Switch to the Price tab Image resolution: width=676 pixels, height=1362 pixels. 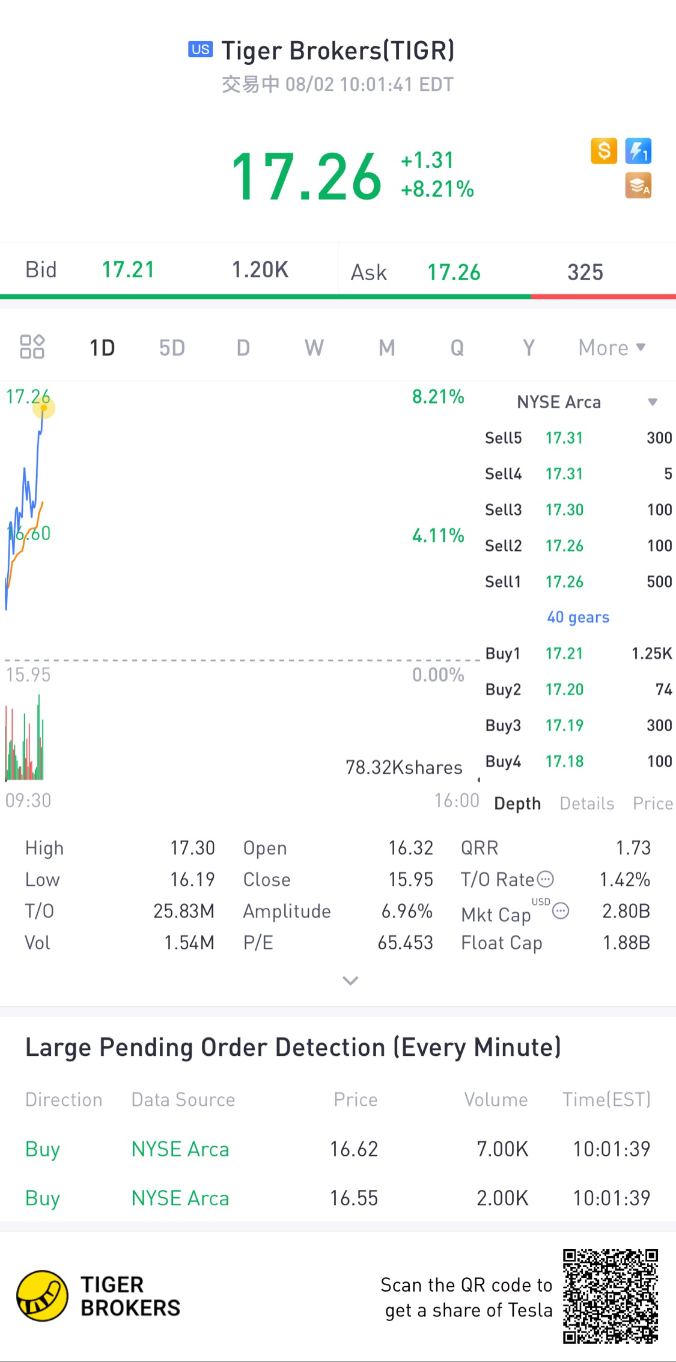pos(652,803)
